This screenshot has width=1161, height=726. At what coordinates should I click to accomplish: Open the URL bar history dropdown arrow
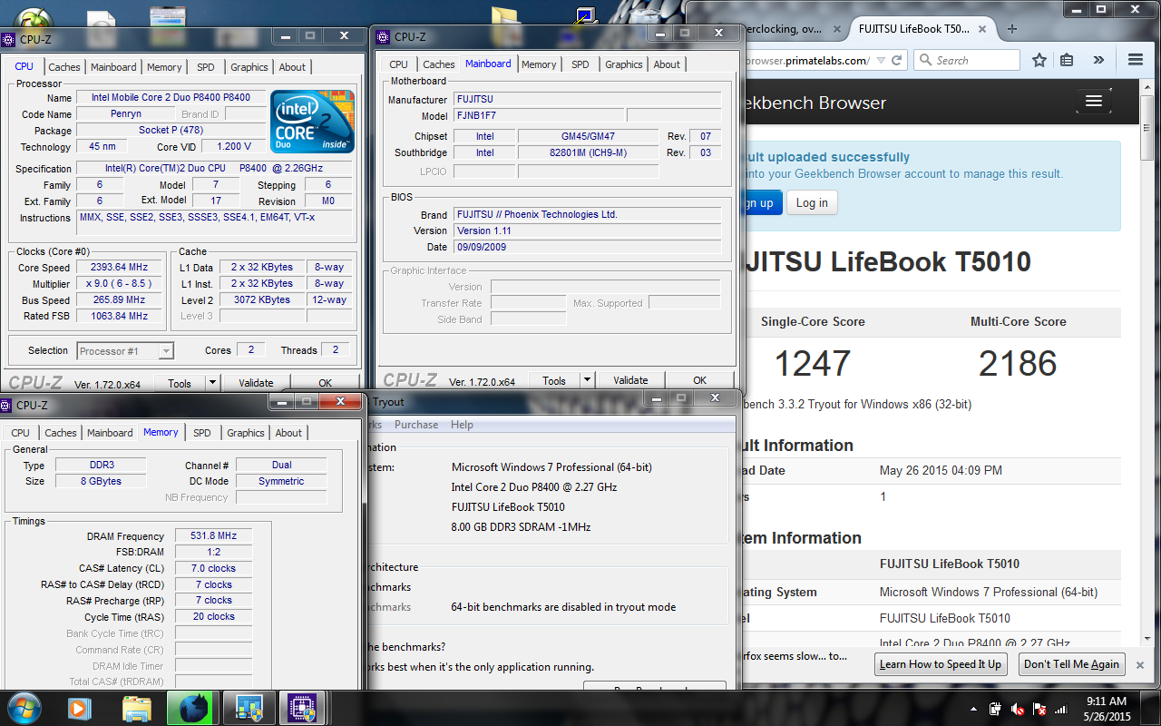[x=880, y=61]
